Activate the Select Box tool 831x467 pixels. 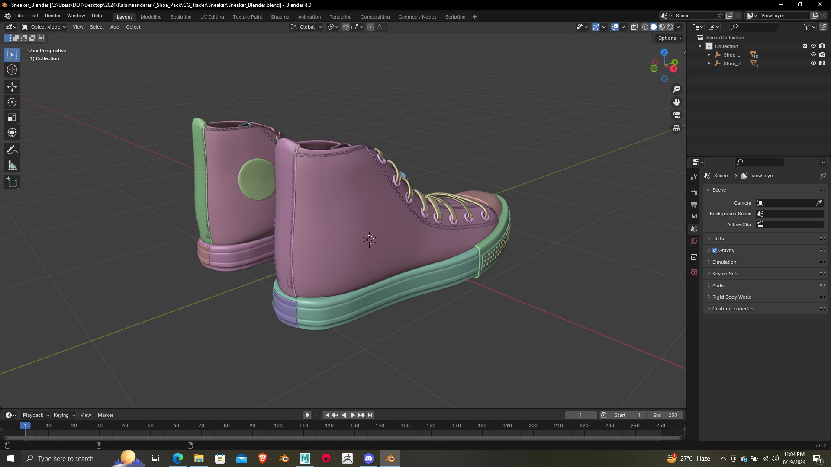(12, 54)
